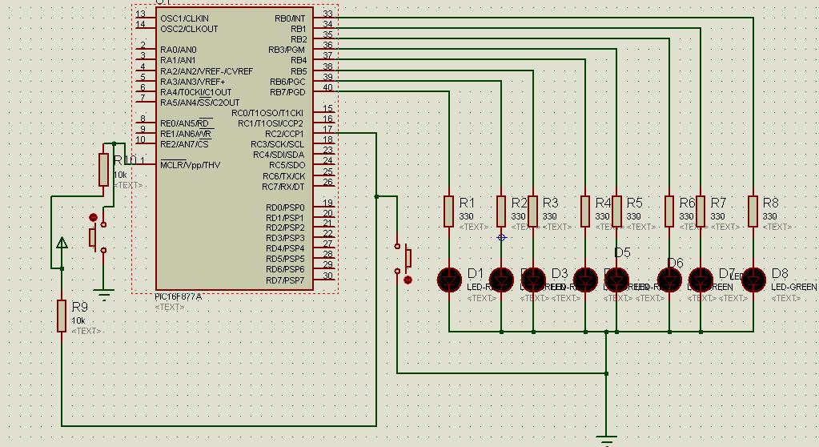Select the R10 10k pull-up resistor
The image size is (819, 447).
[103, 169]
